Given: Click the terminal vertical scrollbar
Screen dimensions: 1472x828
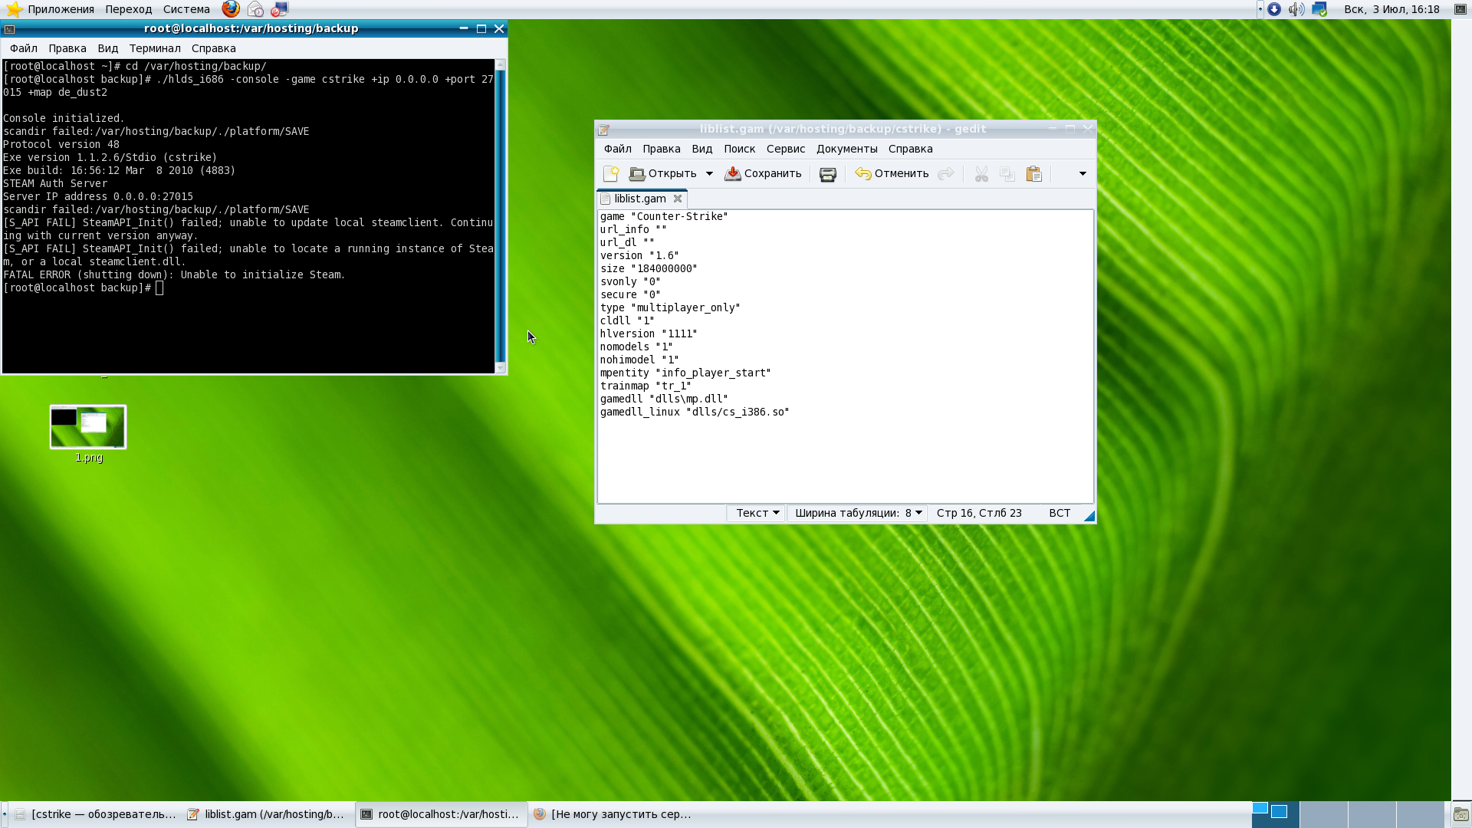Looking at the screenshot, I should coord(501,216).
